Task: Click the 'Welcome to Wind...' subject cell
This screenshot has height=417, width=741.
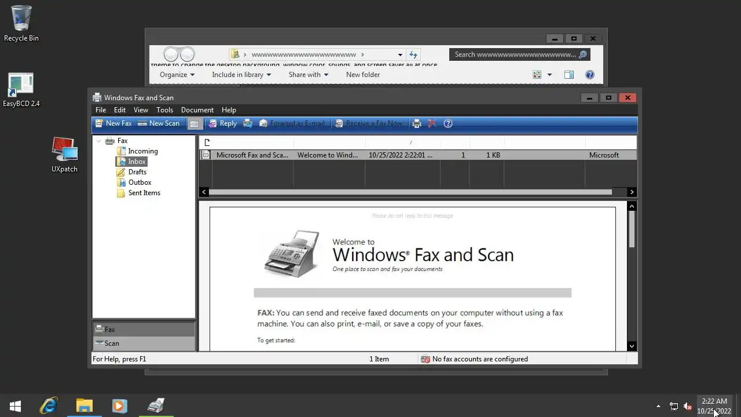Action: pos(328,155)
